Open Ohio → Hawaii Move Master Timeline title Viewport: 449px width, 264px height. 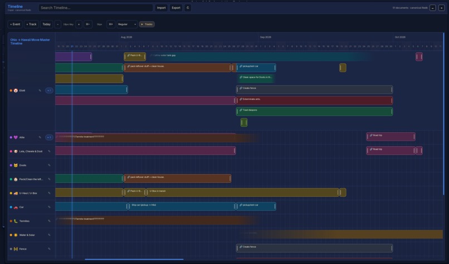30,42
